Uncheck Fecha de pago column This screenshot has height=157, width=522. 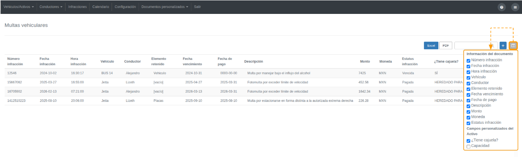coord(468,100)
